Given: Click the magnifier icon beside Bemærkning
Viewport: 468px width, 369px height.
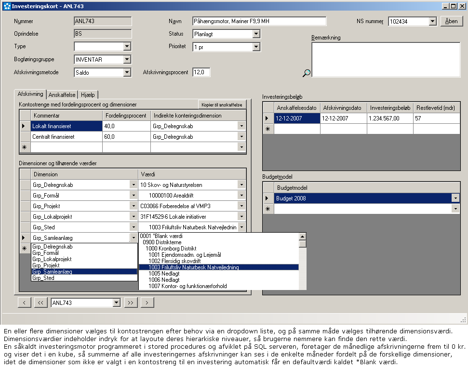Looking at the screenshot, I should [307, 73].
